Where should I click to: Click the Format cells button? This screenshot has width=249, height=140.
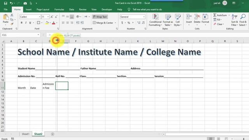205,20
